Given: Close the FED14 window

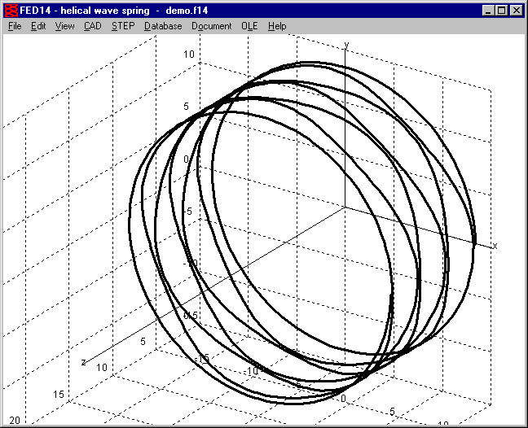Looking at the screenshot, I should tap(515, 11).
